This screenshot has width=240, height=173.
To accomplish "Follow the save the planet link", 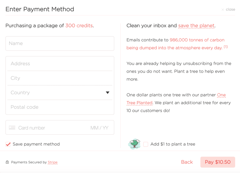I will coord(196,26).
